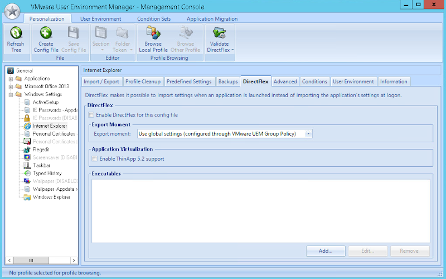Enable DirectFlex for this config file
Viewport: 446px width, 279px height.
pyautogui.click(x=91, y=115)
